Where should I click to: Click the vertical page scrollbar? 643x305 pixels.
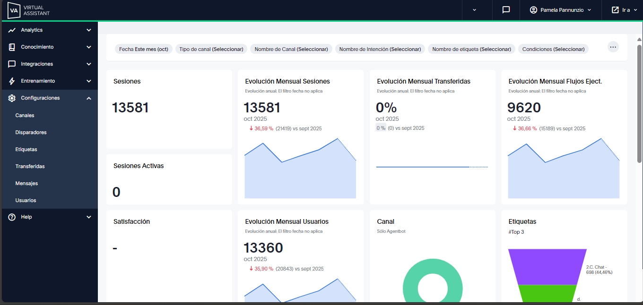639,104
